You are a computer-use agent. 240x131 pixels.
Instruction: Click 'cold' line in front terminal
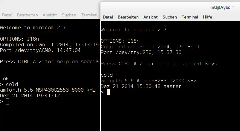107,75
